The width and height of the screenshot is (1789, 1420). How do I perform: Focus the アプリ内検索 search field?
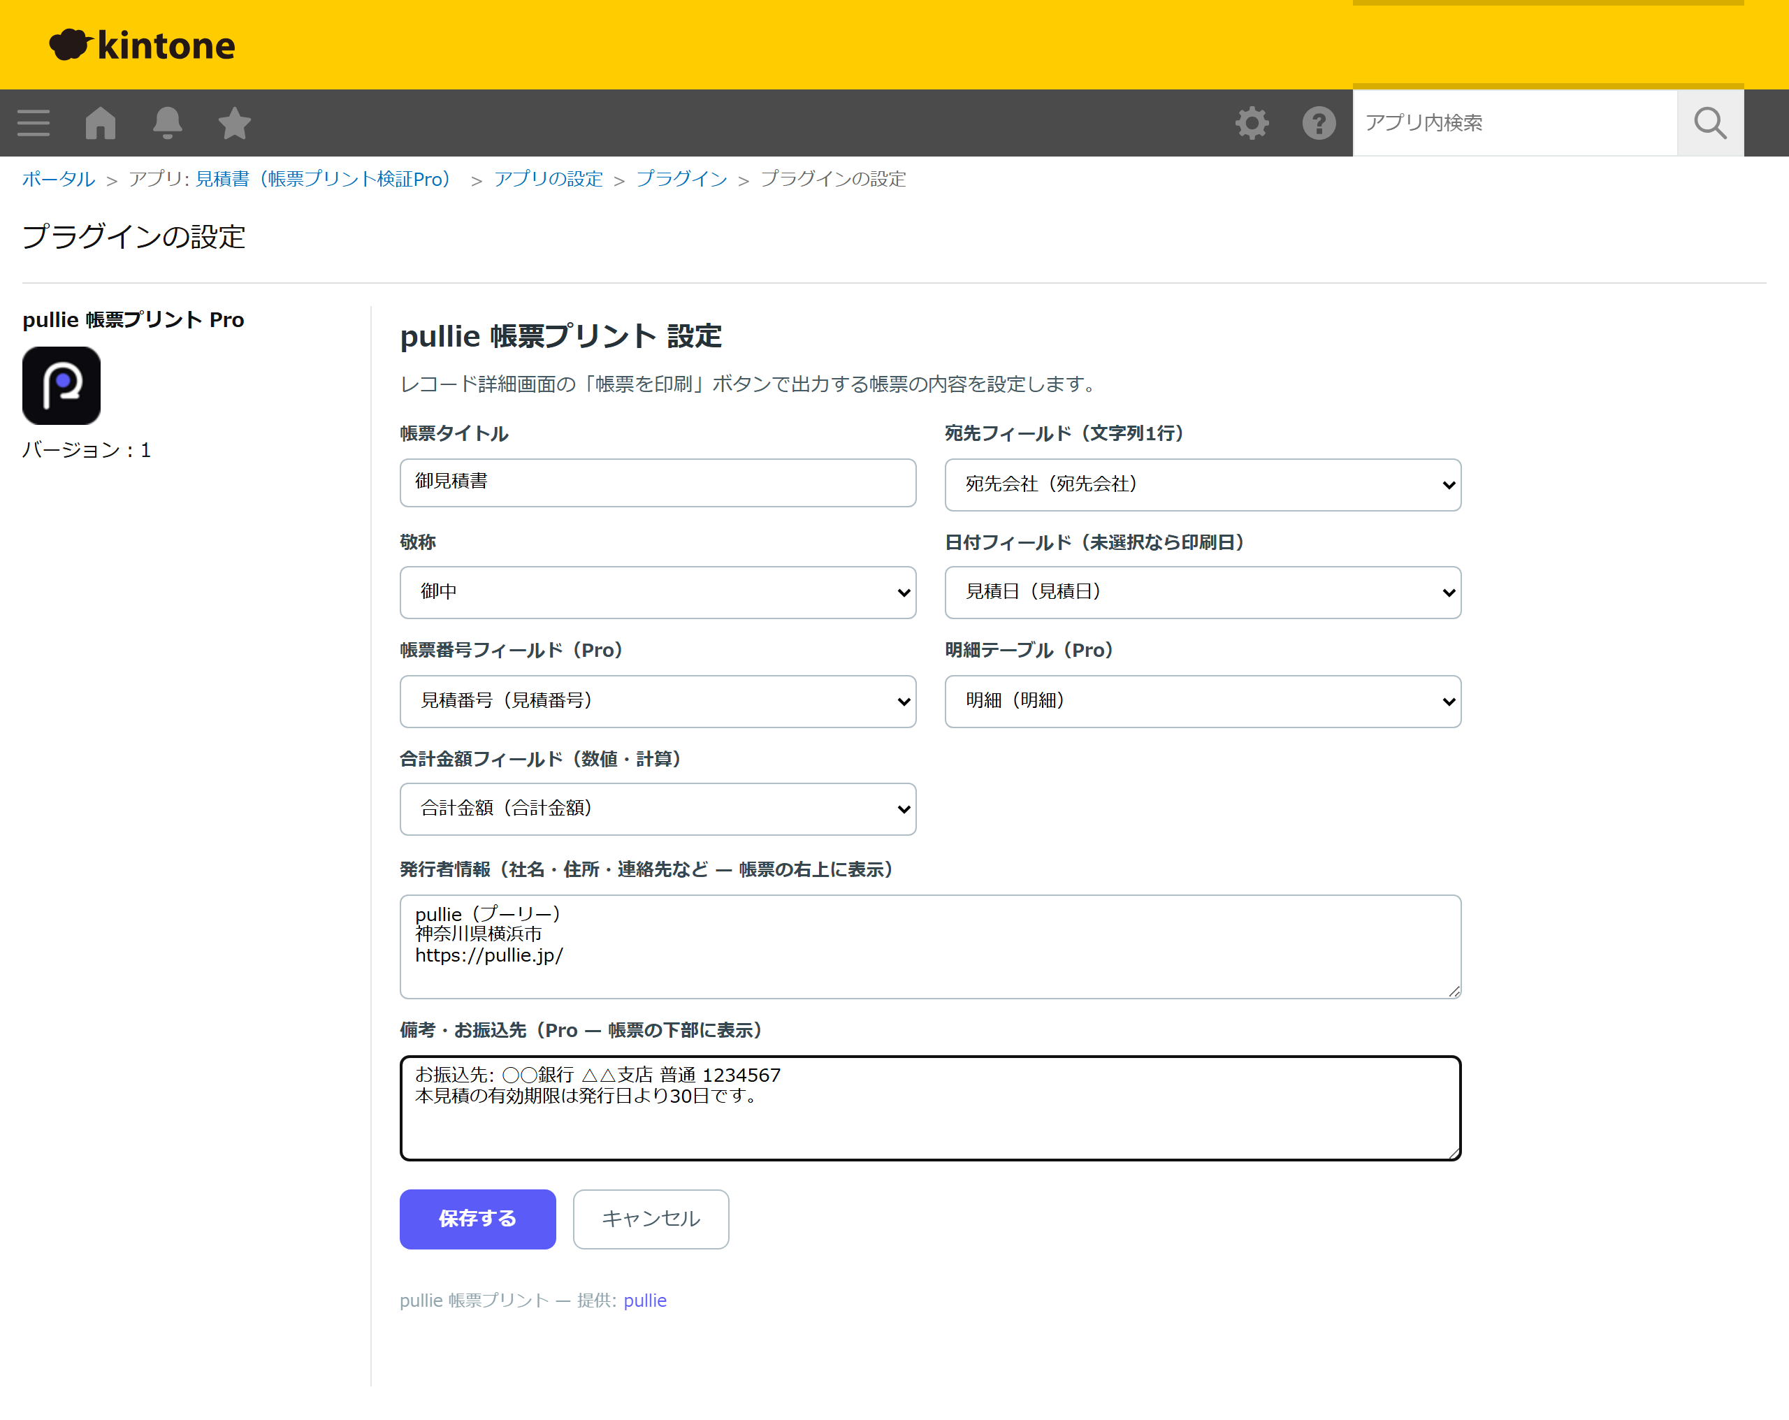(x=1514, y=123)
